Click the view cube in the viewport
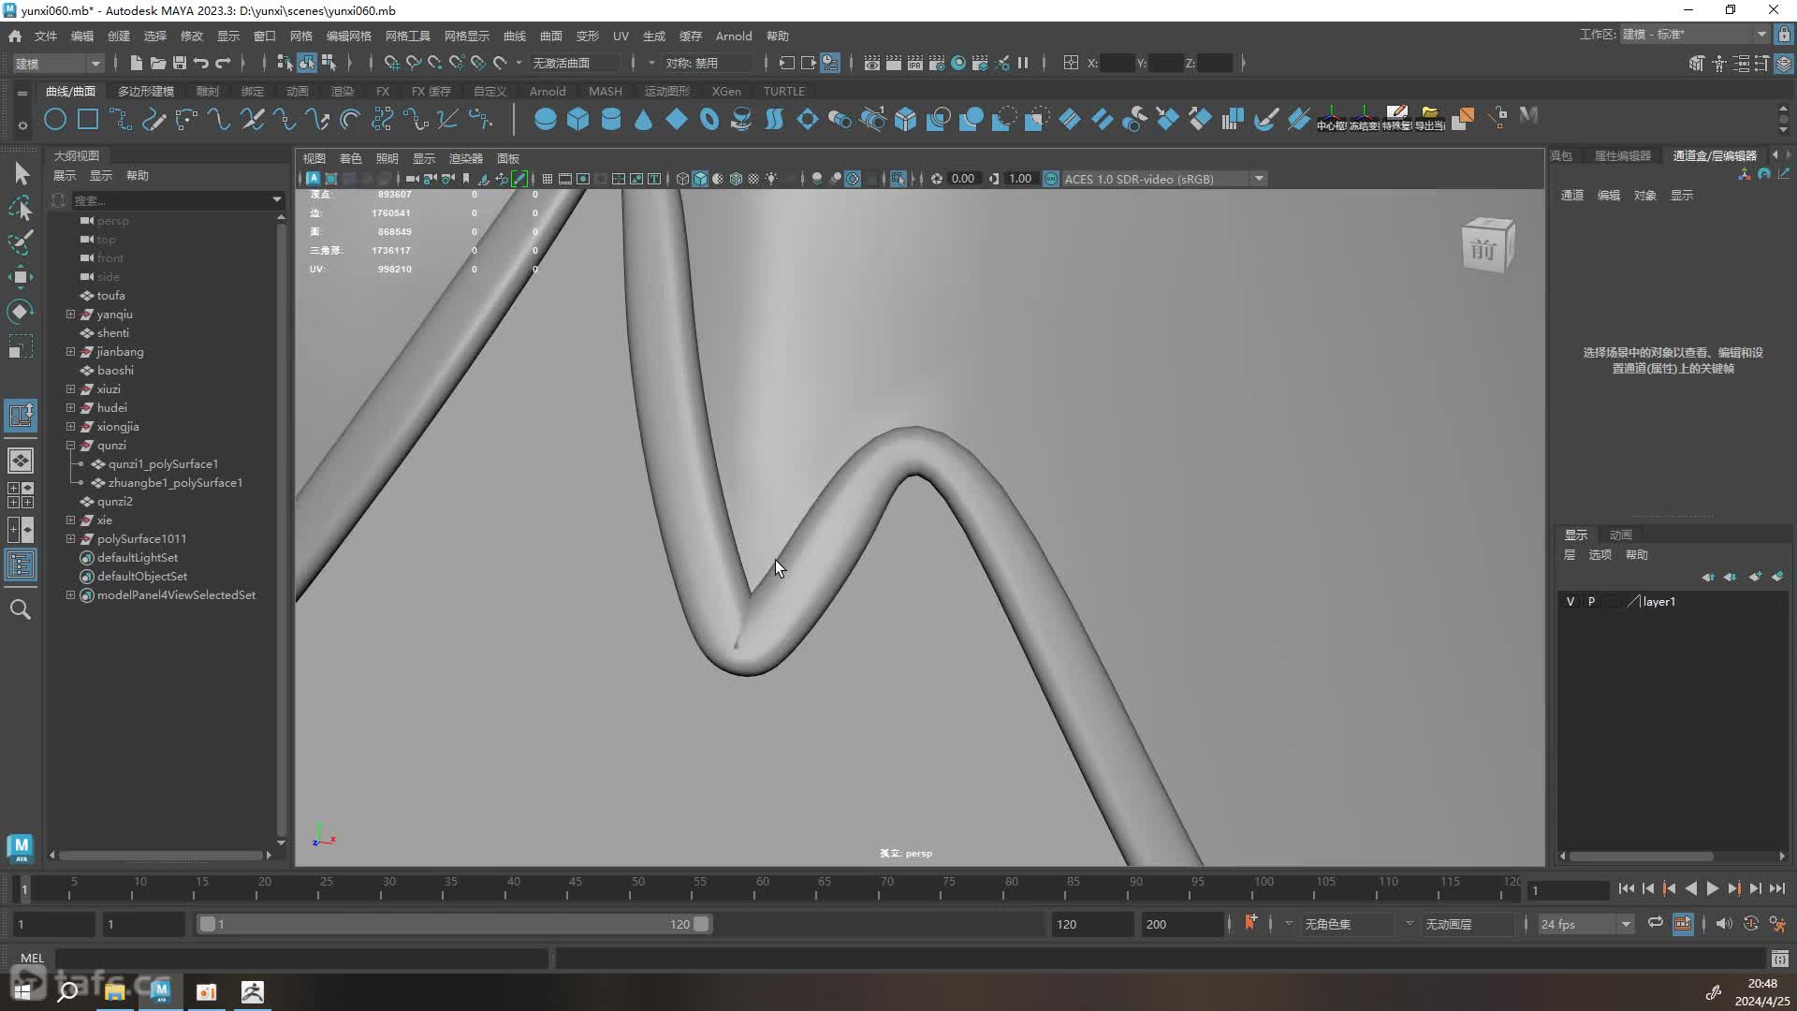1797x1011 pixels. pyautogui.click(x=1487, y=245)
